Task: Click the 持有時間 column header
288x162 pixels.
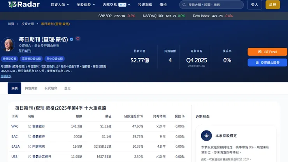Action: pyautogui.click(x=160, y=116)
